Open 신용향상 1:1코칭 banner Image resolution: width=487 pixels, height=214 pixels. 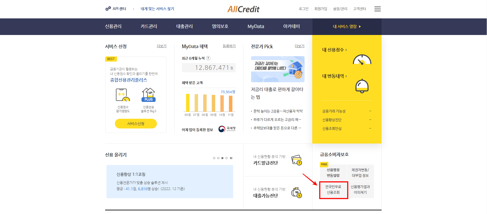pyautogui.click(x=170, y=182)
